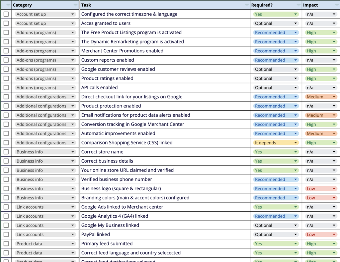Click the Required? column filter icon

pos(298,5)
